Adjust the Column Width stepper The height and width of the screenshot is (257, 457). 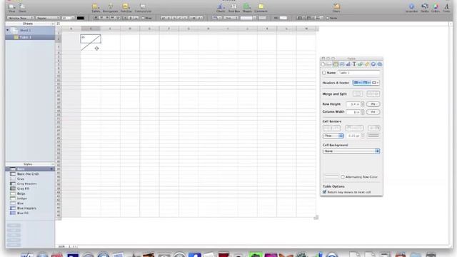click(363, 112)
